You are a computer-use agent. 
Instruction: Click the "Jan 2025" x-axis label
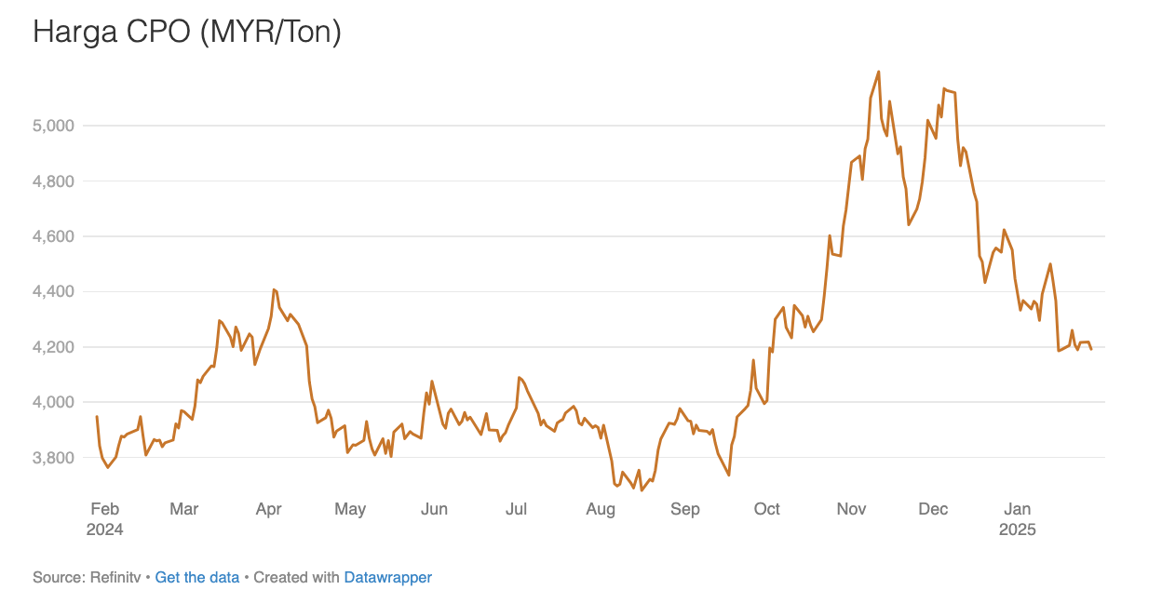point(1017,519)
